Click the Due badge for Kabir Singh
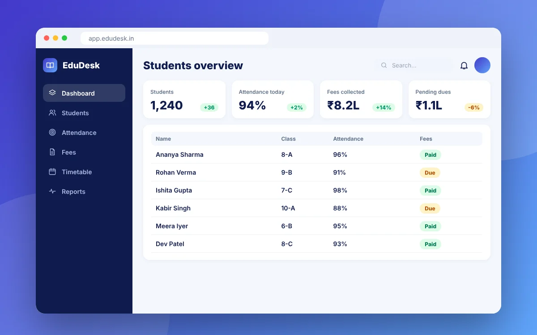This screenshot has width=537, height=335. (x=430, y=209)
